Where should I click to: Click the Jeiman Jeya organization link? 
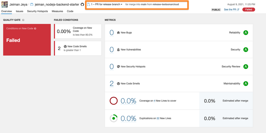pyautogui.click(x=18, y=5)
